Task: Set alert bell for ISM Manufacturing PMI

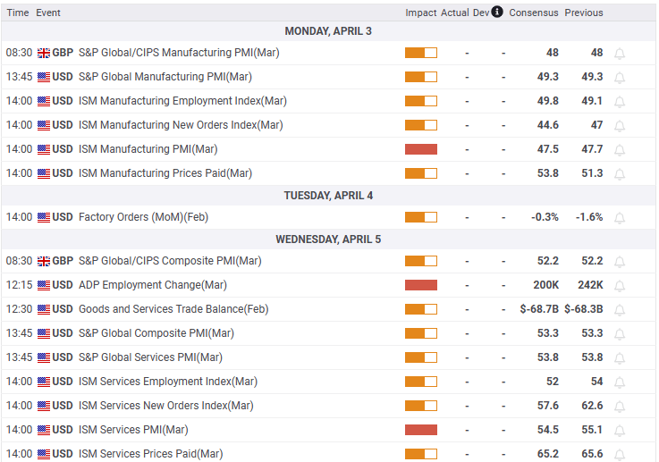Action: pyautogui.click(x=620, y=150)
